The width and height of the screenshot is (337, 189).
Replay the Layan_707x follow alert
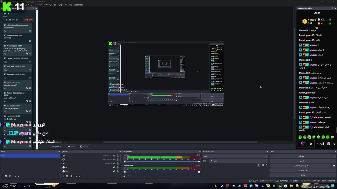click(30, 62)
